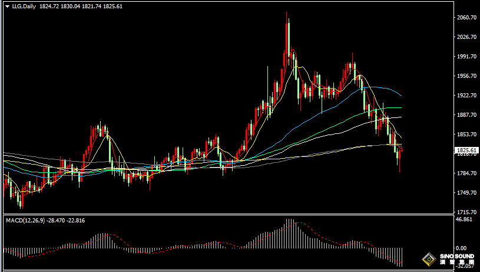Screen dimensions: 480x272
Task: Select OHLC values 1824.72 1830.04 1821.74 1825.61
Action: pyautogui.click(x=81, y=6)
